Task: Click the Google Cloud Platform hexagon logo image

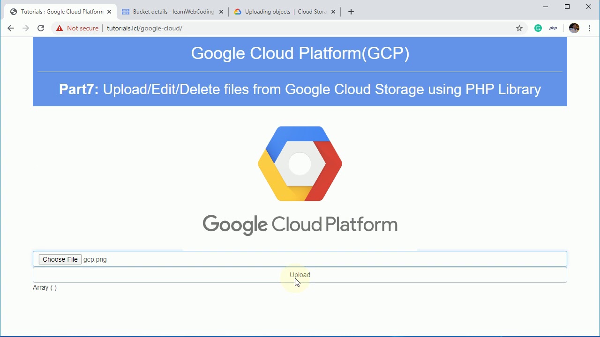Action: [x=300, y=164]
